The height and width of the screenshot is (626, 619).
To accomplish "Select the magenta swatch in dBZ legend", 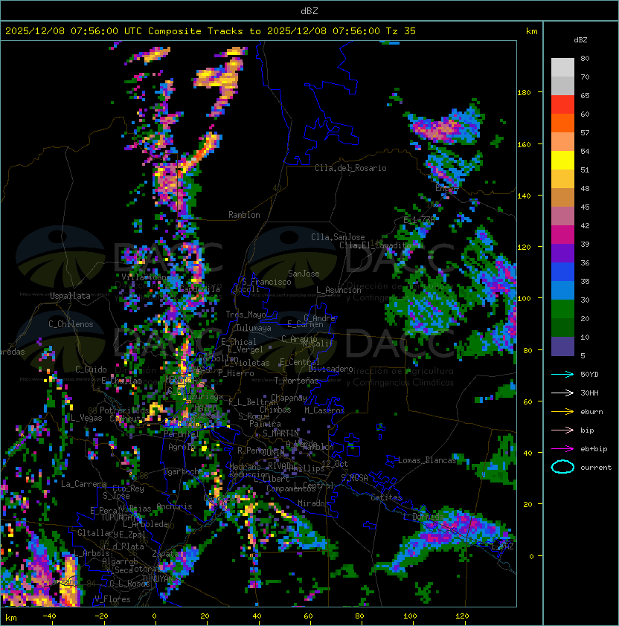I will click(562, 235).
